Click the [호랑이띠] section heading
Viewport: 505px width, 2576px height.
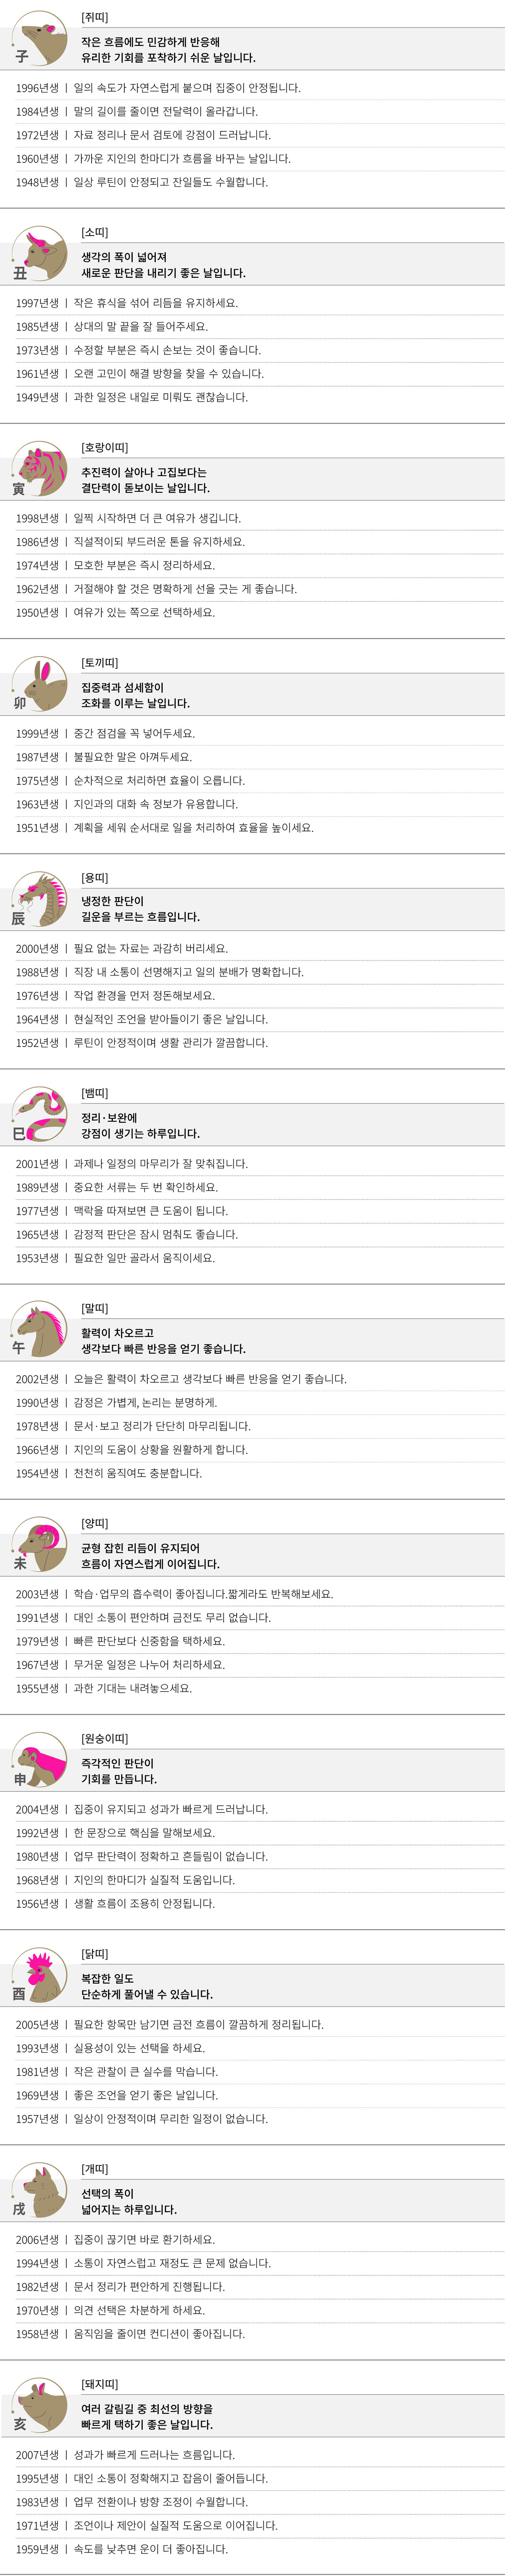(104, 447)
